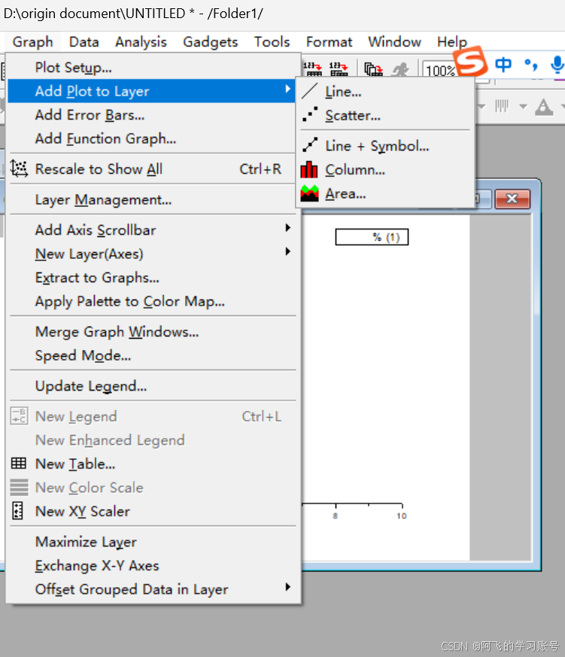Click the New Legend icon
565x657 pixels.
click(20, 416)
